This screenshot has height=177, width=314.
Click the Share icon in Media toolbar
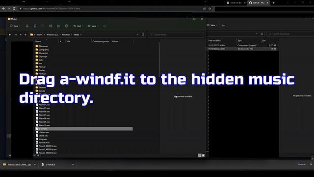(x=58, y=26)
